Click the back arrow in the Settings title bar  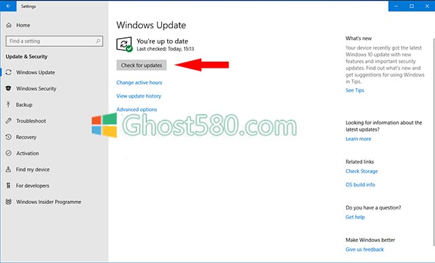8,6
